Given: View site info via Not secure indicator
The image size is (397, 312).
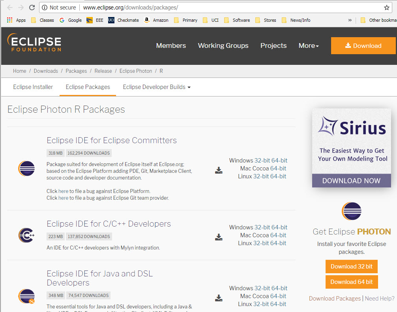Looking at the screenshot, I should pos(59,8).
